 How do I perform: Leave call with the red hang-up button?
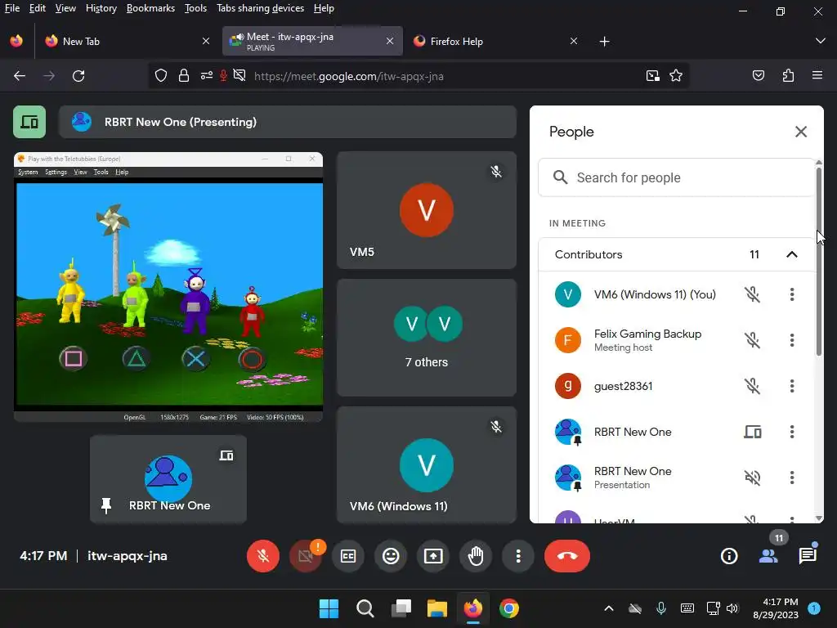click(x=567, y=556)
